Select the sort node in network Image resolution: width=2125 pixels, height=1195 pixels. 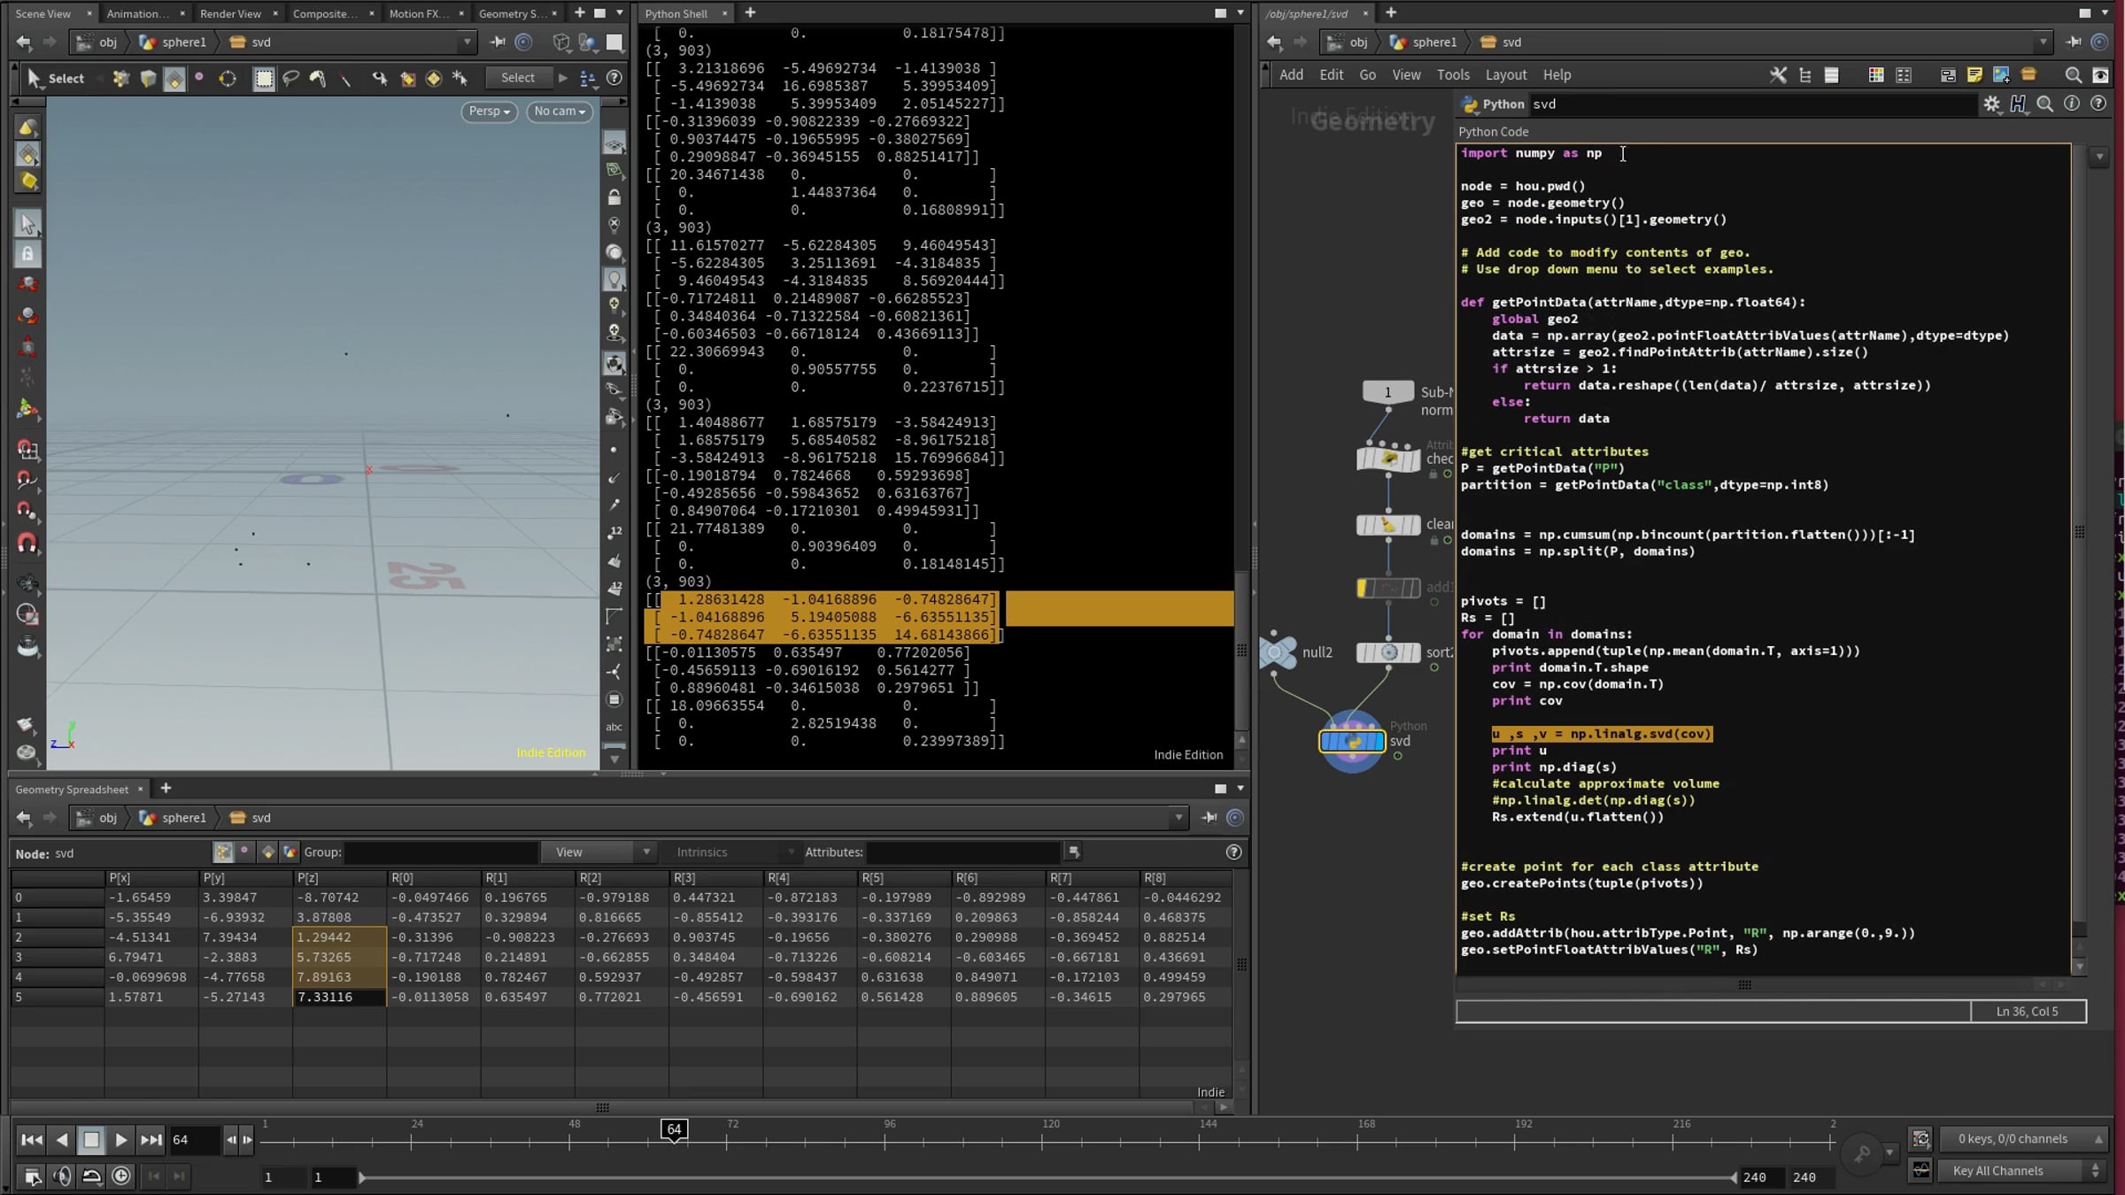click(x=1388, y=652)
